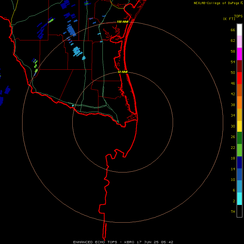Select the light green legend swatch
The image size is (244, 244).
coord(239,150)
